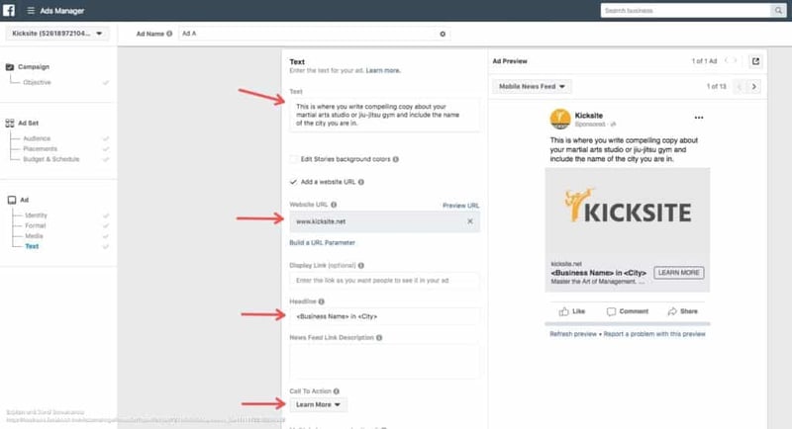
Task: Click the ad Text copy textarea
Action: click(384, 115)
